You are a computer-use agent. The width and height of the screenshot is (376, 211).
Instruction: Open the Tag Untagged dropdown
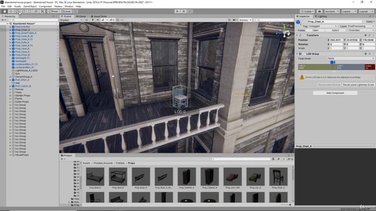coord(323,26)
